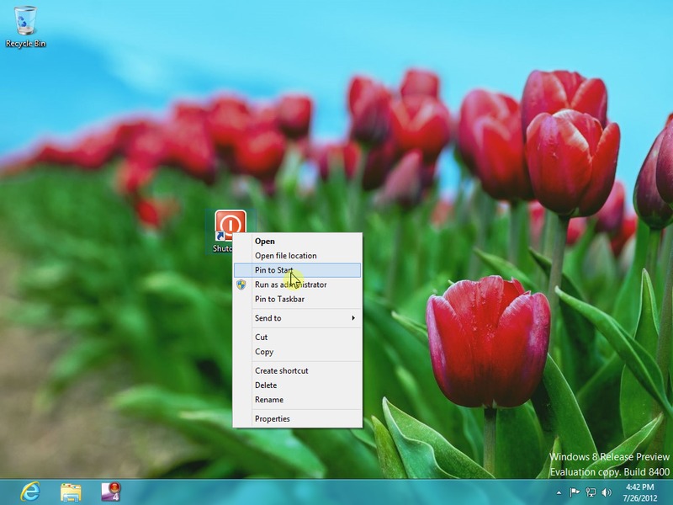Launch Internet Explorer from the taskbar
Image resolution: width=673 pixels, height=505 pixels.
(x=30, y=492)
